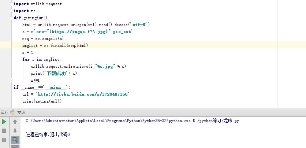Click the up arrow in the run panel

(x=15, y=121)
